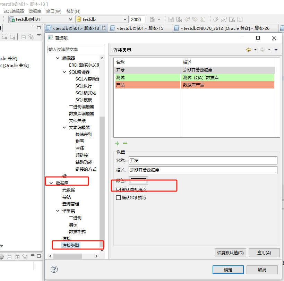Screen dimensions: 284x281
Task: Click collapse all icon in navigator panel
Action: click(x=23, y=37)
